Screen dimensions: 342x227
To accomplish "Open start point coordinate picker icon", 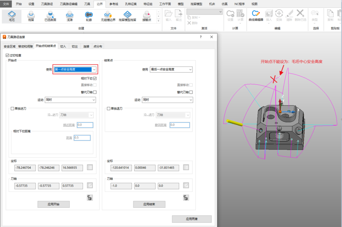I will [90, 168].
